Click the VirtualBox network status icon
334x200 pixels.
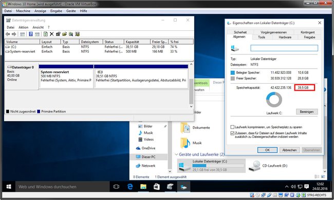click(263, 195)
